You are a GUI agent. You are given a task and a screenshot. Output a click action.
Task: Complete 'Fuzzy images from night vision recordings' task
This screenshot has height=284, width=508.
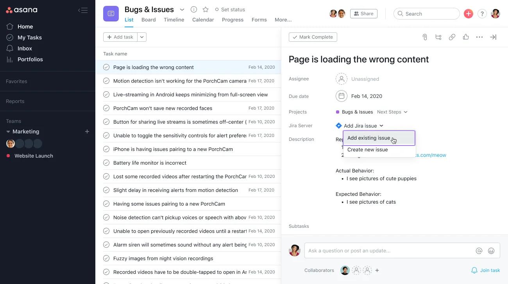[106, 258]
